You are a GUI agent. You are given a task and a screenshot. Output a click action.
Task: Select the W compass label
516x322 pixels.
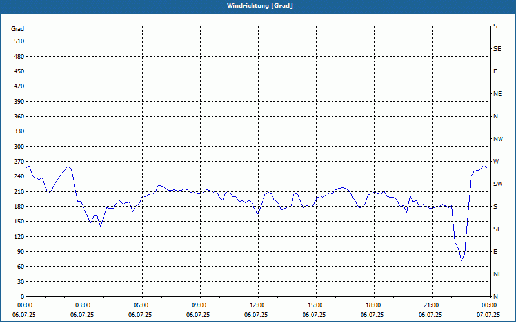pos(496,162)
